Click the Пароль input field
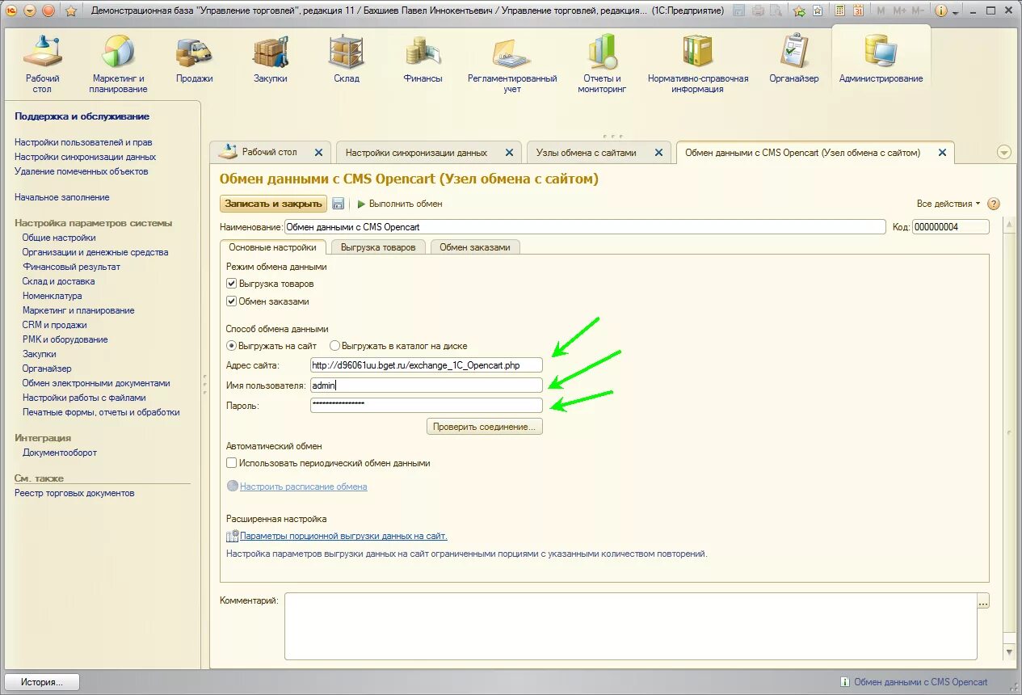 427,405
